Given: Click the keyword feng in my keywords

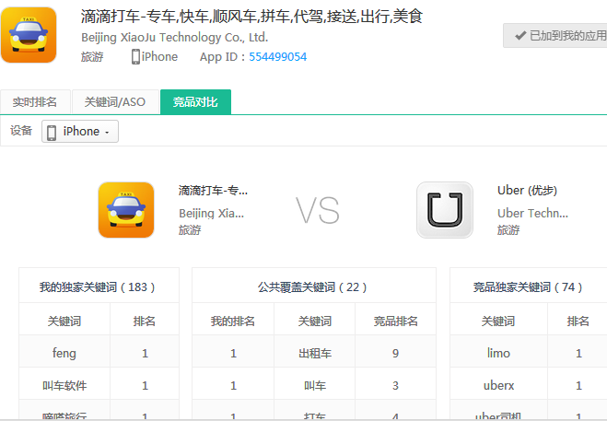Looking at the screenshot, I should point(64,353).
